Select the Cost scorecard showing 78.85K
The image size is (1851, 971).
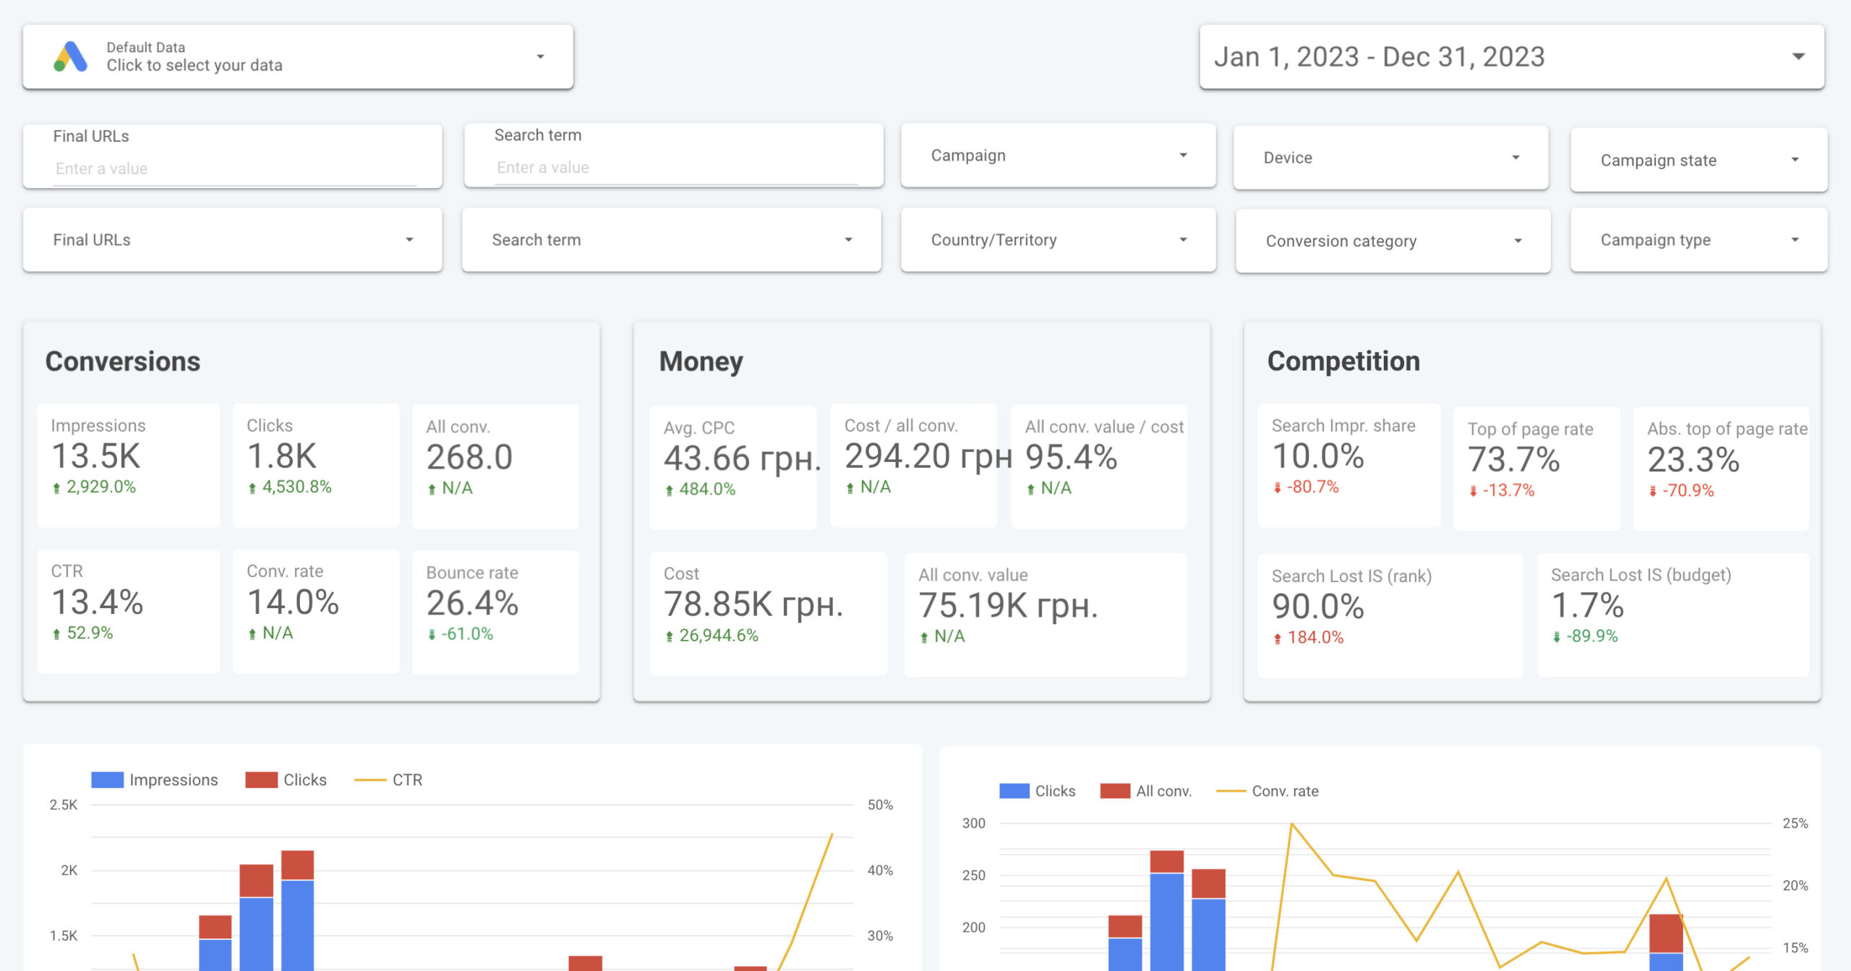767,613
